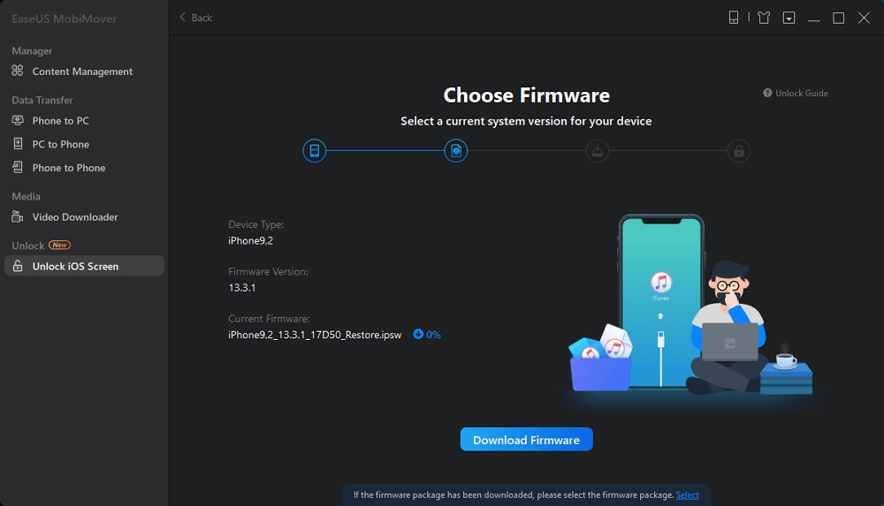Click the Unlock iOS Screen padlock icon
This screenshot has height=506, width=884.
coord(18,266)
